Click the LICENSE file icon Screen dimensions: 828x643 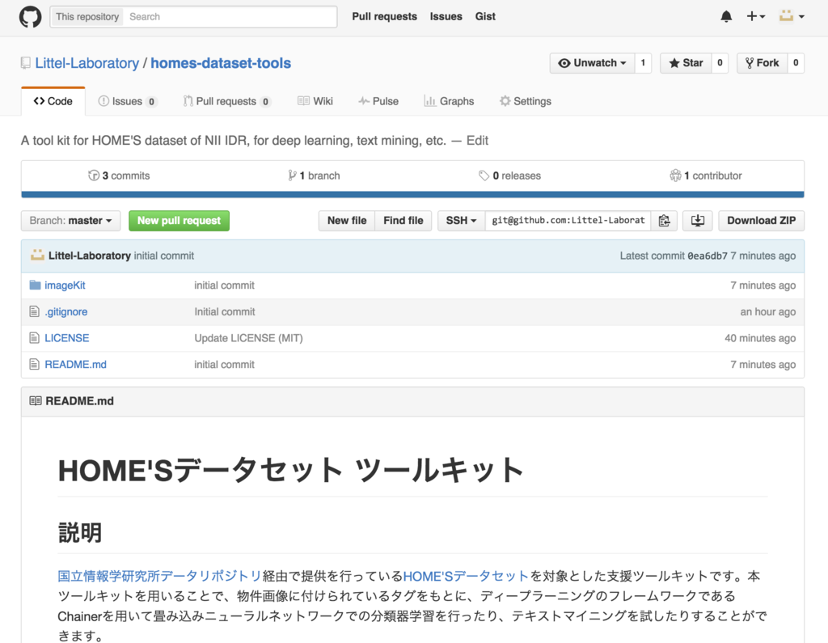34,338
